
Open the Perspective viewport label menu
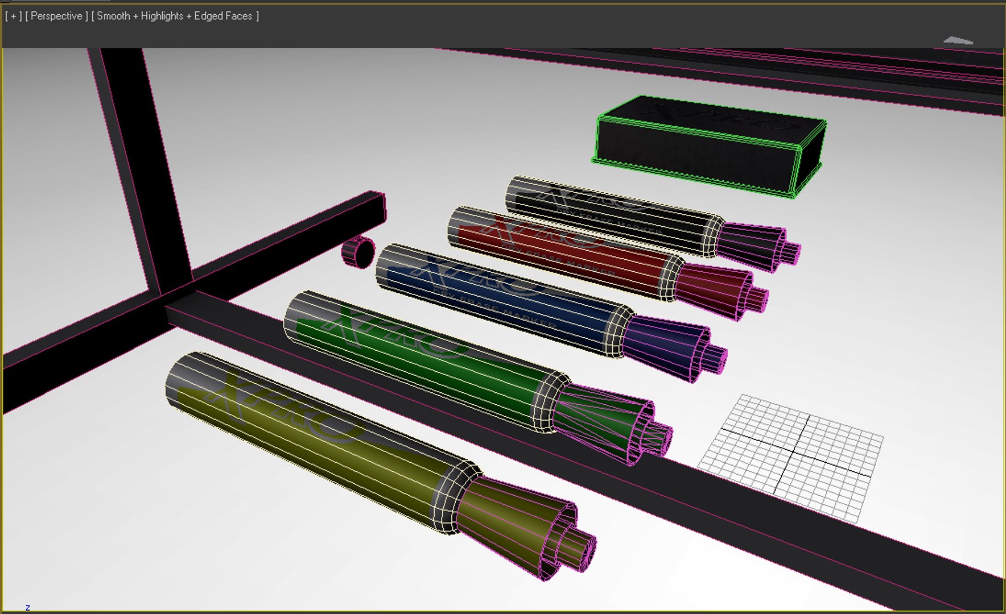point(56,16)
